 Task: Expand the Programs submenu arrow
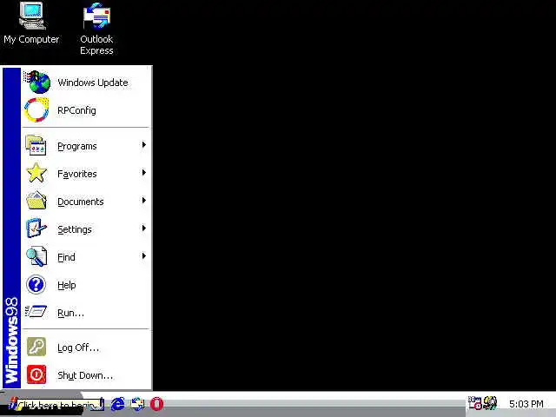(143, 145)
